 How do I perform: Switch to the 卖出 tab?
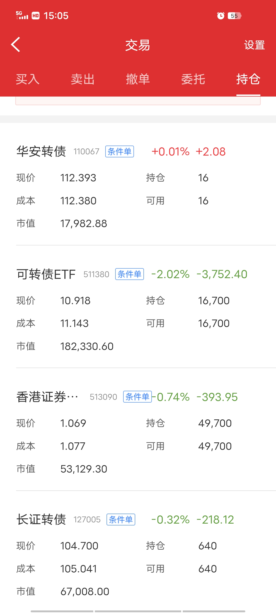click(83, 79)
